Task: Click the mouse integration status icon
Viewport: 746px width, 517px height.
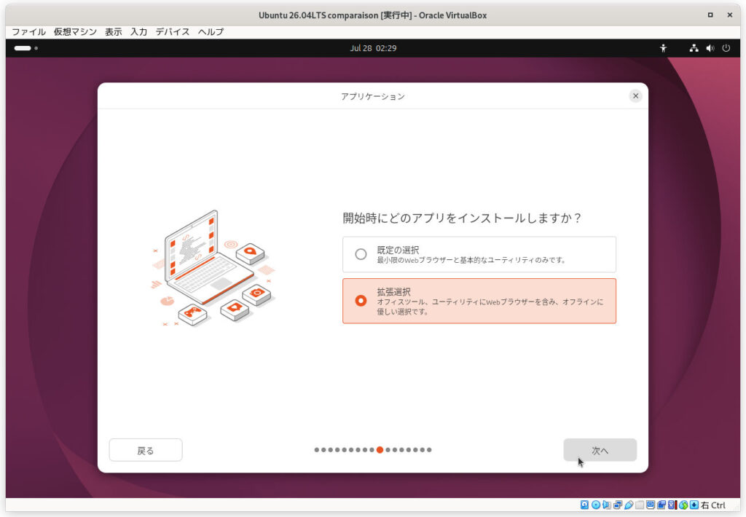Action: point(683,505)
